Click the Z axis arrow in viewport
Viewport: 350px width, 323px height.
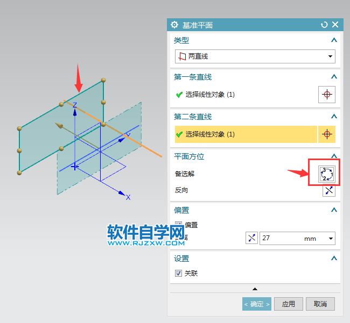click(x=75, y=112)
